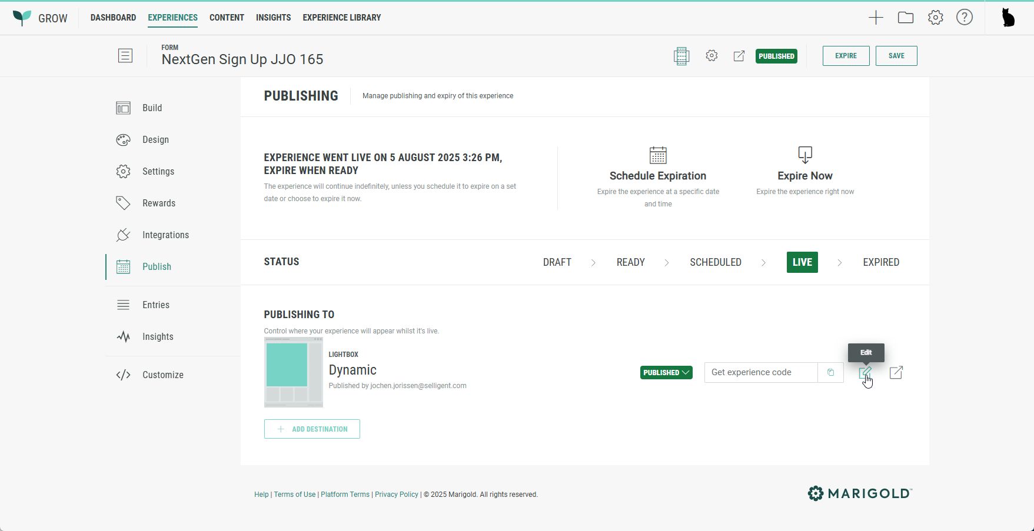1034x531 pixels.
Task: Click the Schedule Expiration calendar icon
Action: 657,156
